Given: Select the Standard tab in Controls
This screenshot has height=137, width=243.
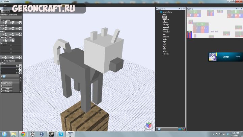Looking at the screenshot, I should tap(5, 12).
